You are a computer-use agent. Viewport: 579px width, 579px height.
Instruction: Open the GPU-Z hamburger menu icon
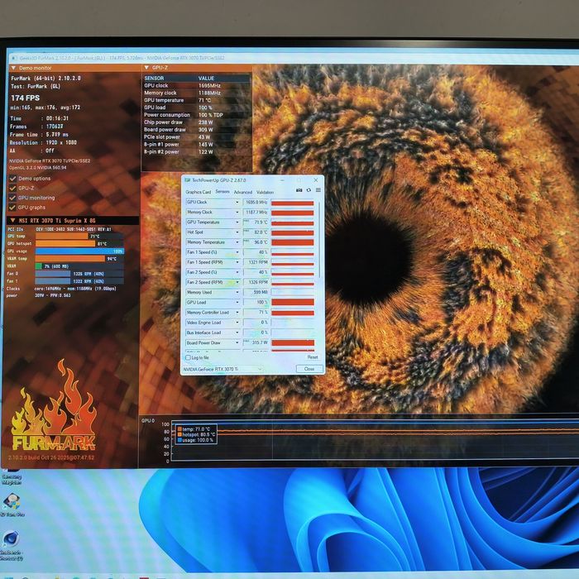click(x=318, y=190)
